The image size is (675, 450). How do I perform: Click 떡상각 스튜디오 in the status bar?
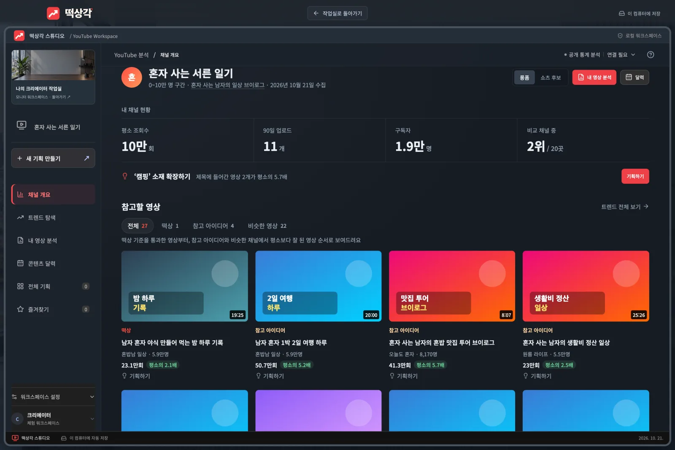(x=31, y=438)
